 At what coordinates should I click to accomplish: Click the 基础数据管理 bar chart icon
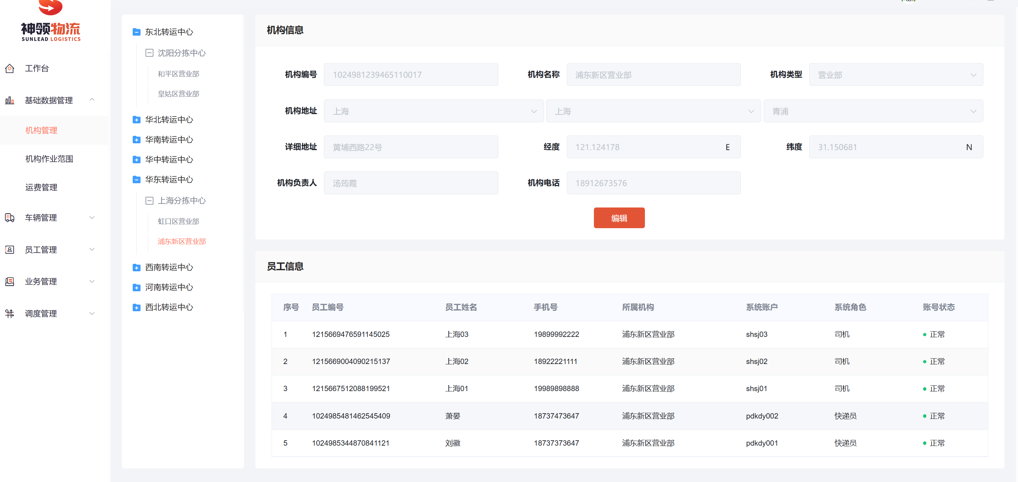[x=10, y=100]
